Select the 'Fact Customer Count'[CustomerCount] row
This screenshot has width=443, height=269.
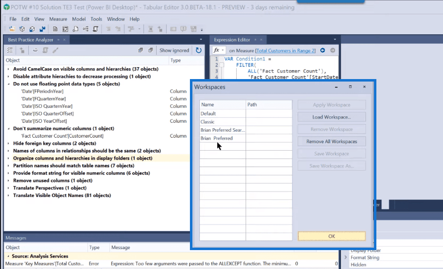97,136
